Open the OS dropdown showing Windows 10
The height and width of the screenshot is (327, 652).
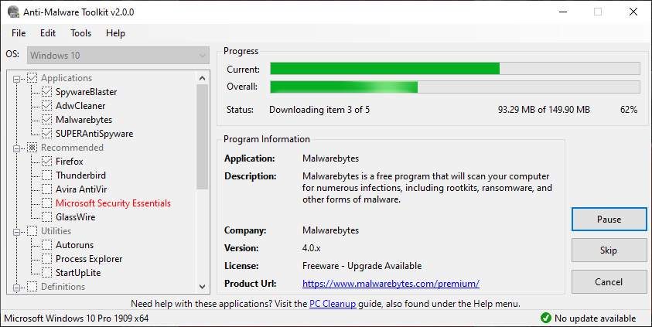click(x=118, y=56)
